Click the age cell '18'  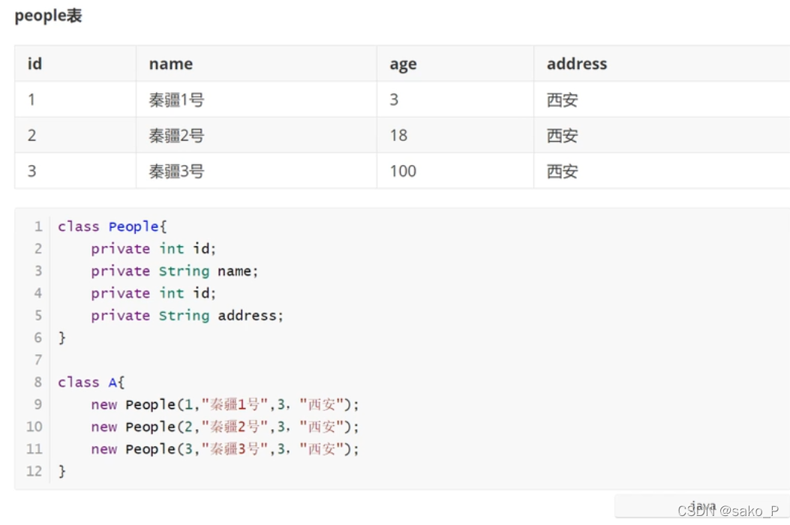[398, 136]
